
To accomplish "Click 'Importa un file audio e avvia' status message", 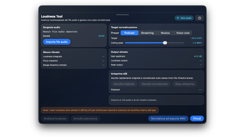I will click(134, 100).
